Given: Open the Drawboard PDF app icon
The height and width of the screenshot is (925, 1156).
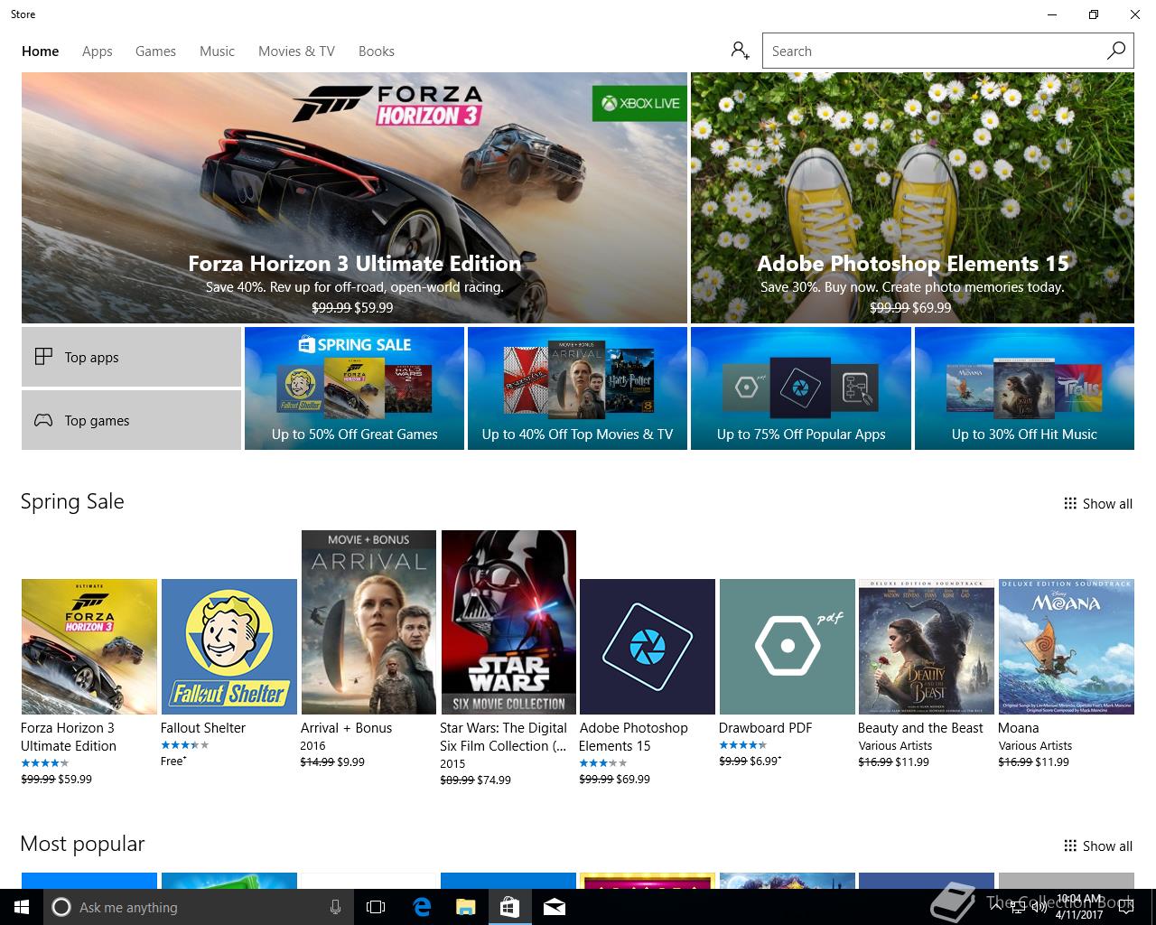Looking at the screenshot, I should [x=787, y=647].
